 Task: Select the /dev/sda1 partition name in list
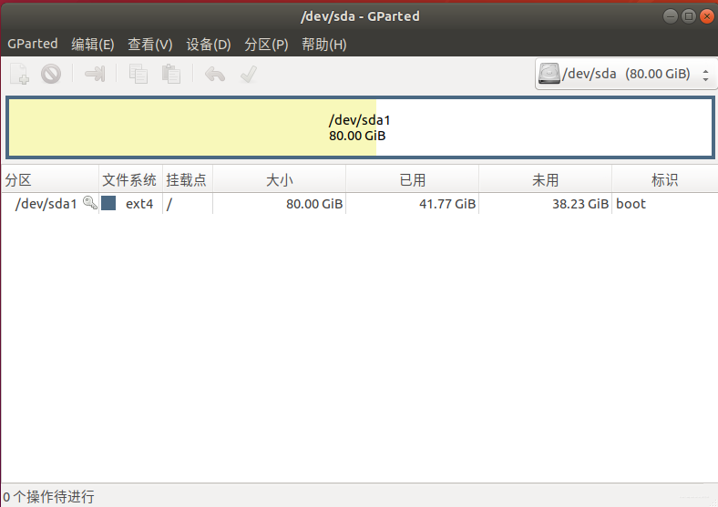tap(46, 204)
